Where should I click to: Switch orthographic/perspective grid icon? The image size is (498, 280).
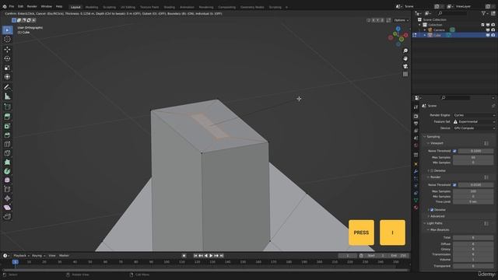click(405, 74)
